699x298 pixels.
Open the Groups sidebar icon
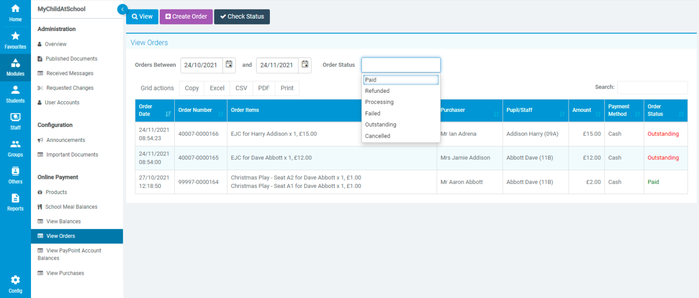pyautogui.click(x=15, y=144)
